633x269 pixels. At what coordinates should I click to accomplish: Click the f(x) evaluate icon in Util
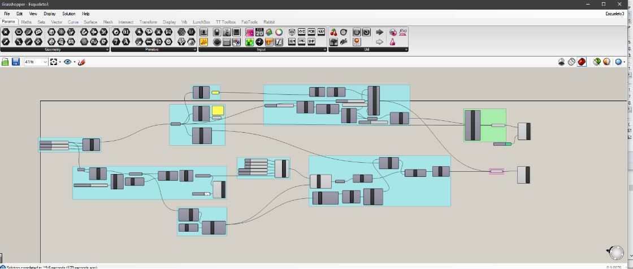point(403,32)
